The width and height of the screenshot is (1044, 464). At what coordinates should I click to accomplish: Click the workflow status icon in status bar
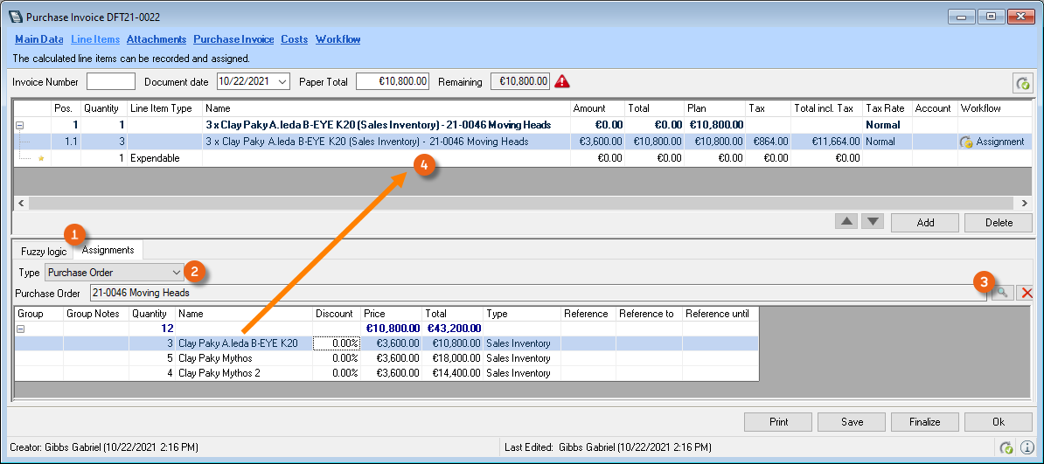1007,447
